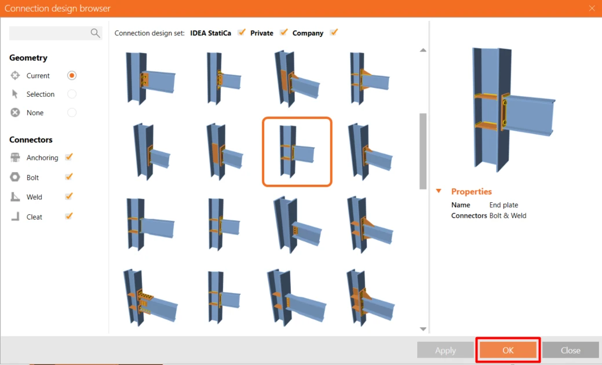Click the Anchoring connector icon
The height and width of the screenshot is (365, 602).
tap(15, 158)
